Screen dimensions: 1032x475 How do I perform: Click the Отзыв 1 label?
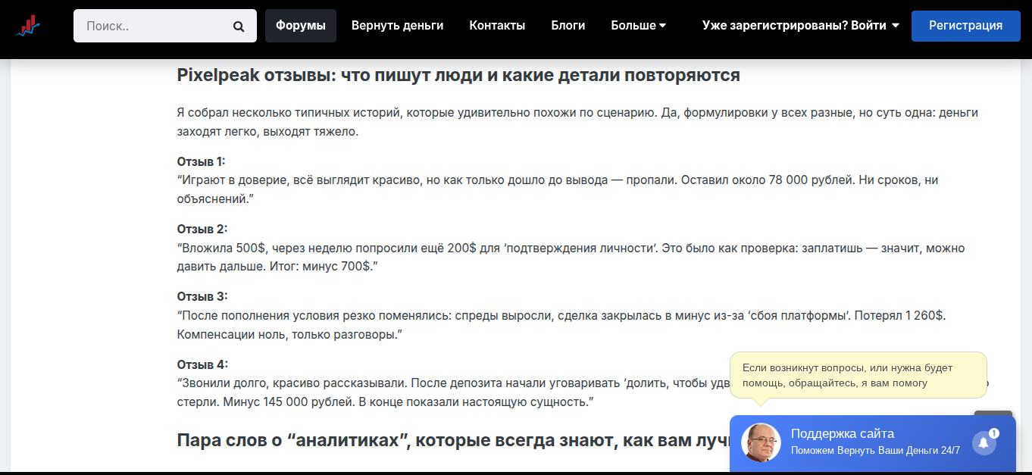pos(201,161)
